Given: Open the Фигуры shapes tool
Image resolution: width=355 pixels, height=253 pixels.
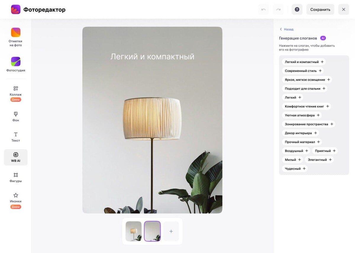Looking at the screenshot, I should click(x=16, y=177).
